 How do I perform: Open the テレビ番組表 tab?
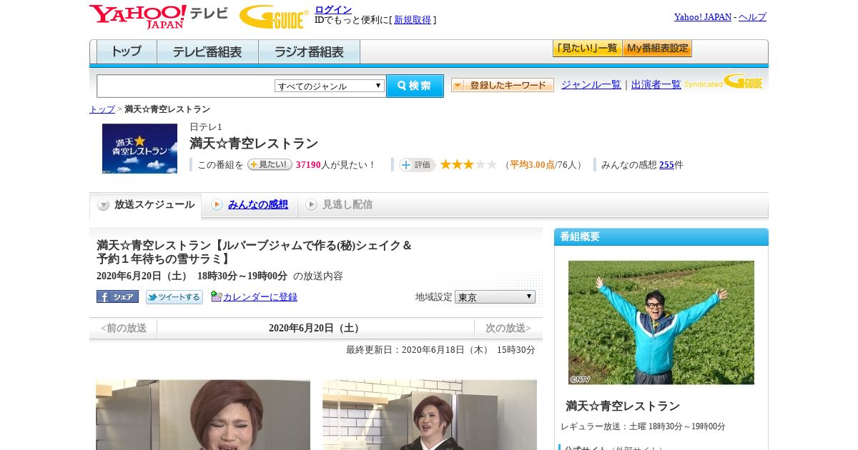[x=207, y=52]
